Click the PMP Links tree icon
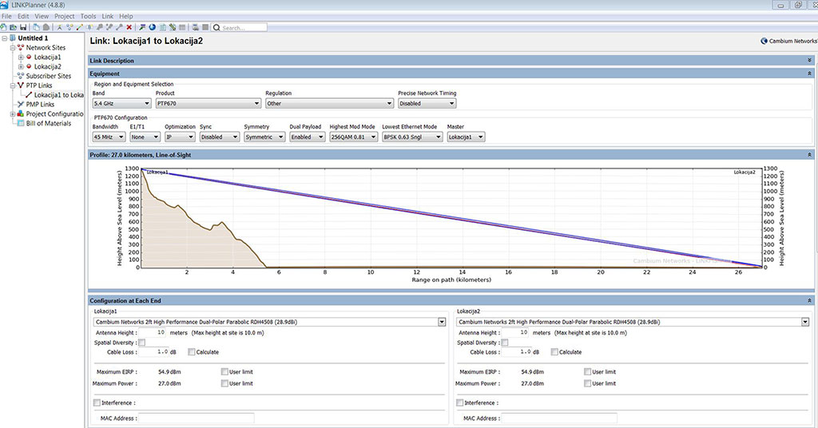This screenshot has width=818, height=428. (21, 105)
